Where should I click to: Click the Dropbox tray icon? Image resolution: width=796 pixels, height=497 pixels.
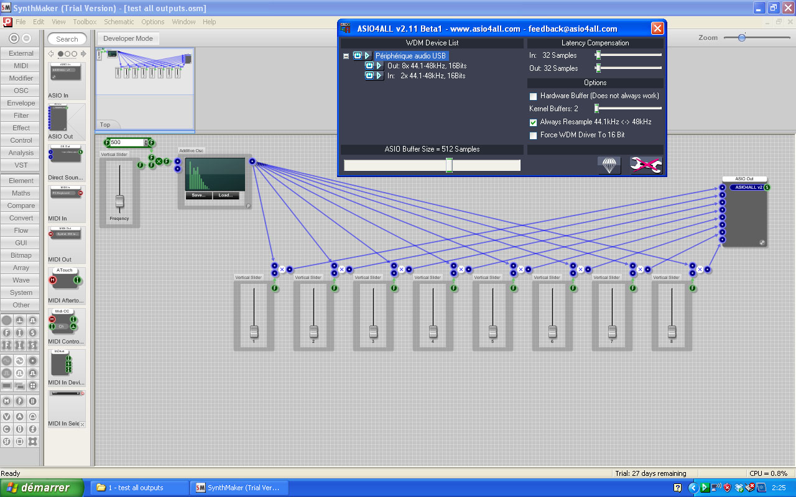pyautogui.click(x=739, y=488)
